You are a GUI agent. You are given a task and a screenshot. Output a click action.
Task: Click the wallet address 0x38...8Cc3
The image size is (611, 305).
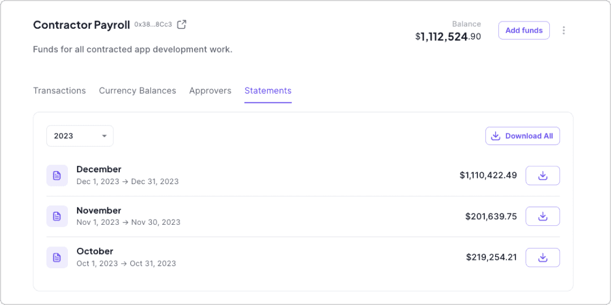pos(153,24)
